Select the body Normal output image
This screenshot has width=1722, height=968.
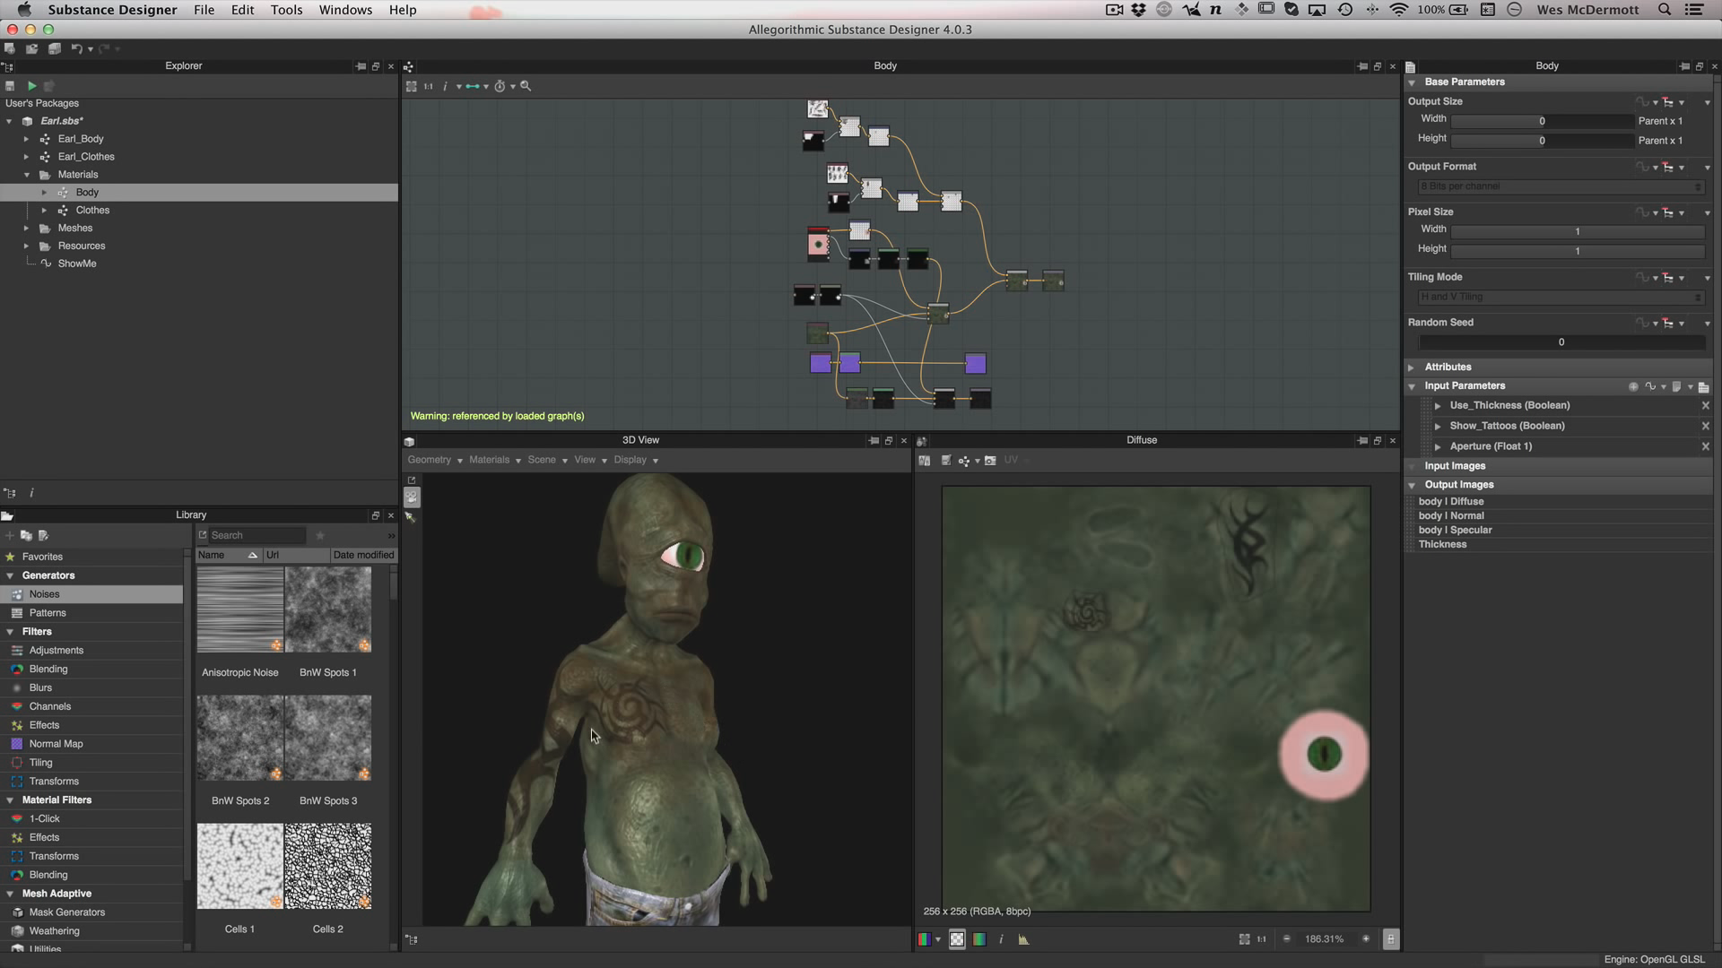pos(1451,515)
